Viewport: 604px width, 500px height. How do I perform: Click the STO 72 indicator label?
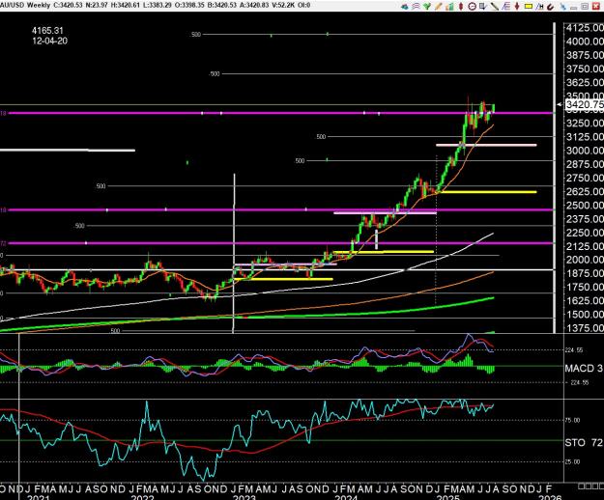583,443
